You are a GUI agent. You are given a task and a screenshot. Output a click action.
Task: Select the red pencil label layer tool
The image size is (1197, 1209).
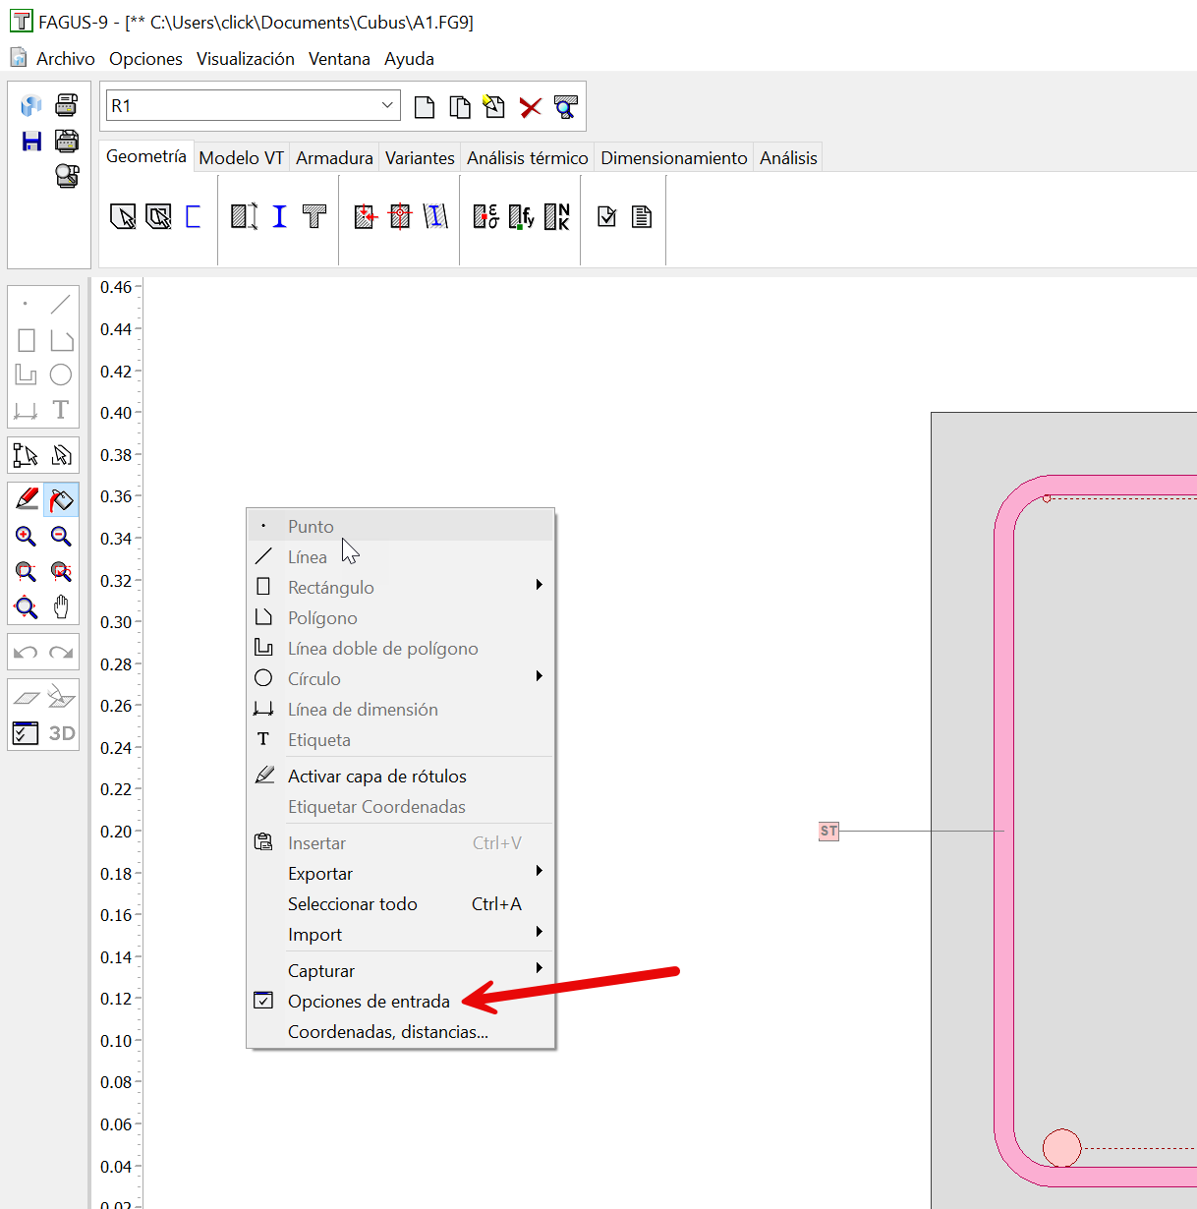tap(27, 499)
